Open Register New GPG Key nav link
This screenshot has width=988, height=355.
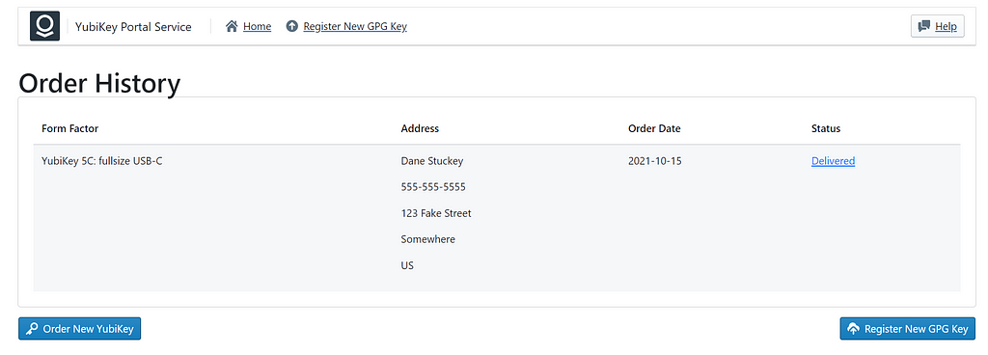[355, 26]
